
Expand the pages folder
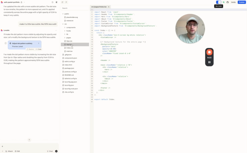coord(65,38)
